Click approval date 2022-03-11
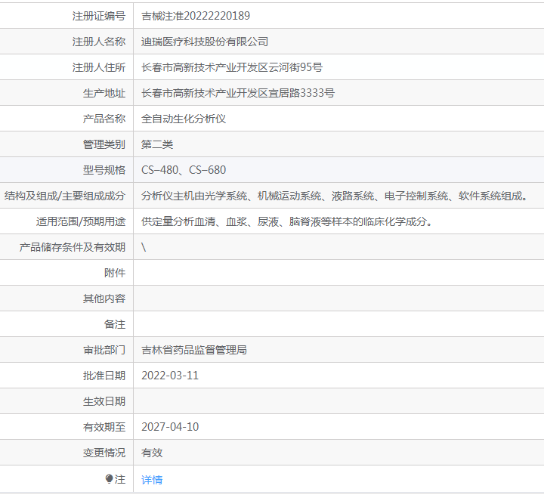544x501 pixels. [x=170, y=376]
